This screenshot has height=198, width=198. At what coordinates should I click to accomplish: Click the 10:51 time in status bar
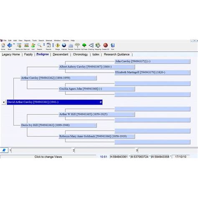point(104,157)
